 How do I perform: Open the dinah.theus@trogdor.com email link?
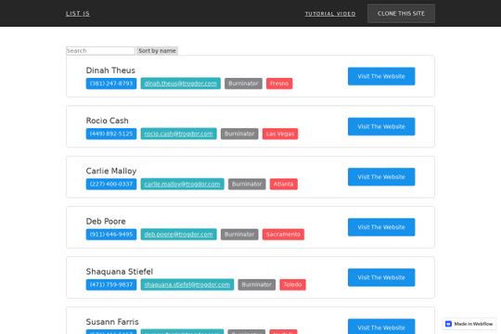[181, 83]
